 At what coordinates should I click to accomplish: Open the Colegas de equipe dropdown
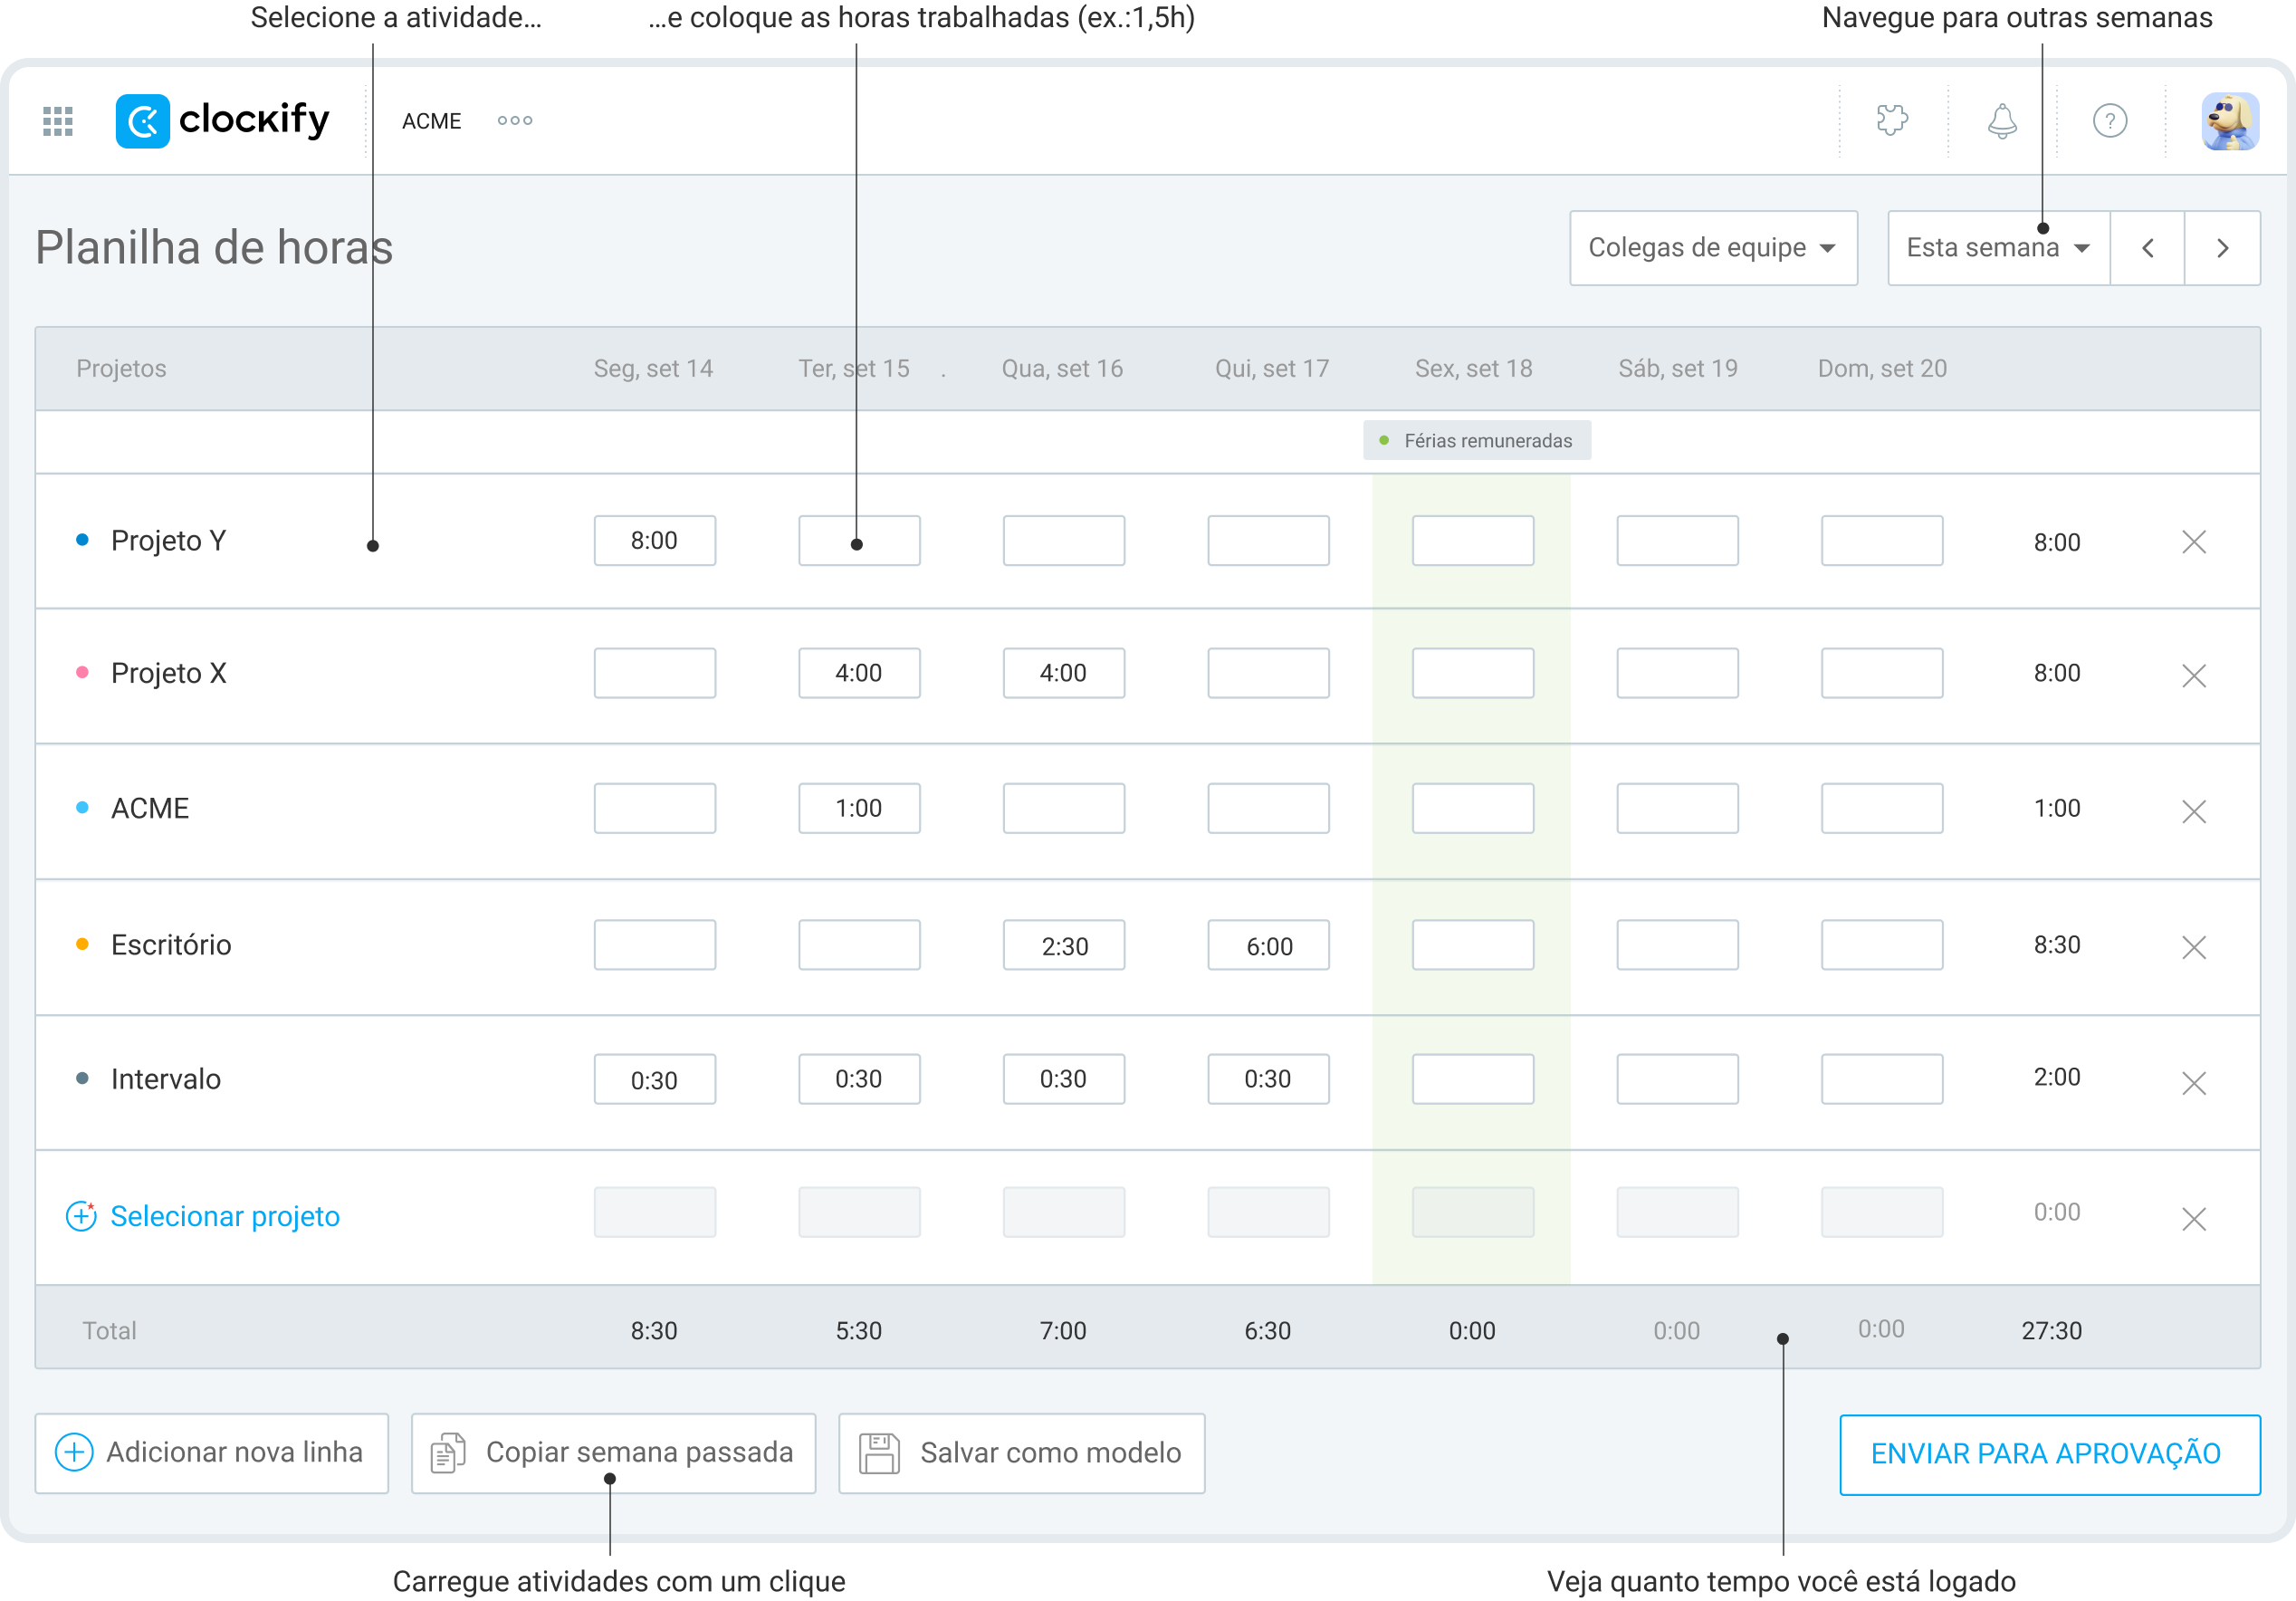[x=1713, y=248]
